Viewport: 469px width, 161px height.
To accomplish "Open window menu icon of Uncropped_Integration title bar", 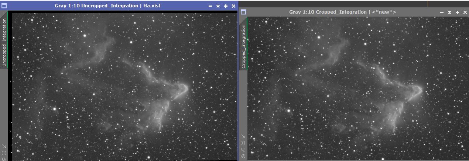I will click(4, 6).
